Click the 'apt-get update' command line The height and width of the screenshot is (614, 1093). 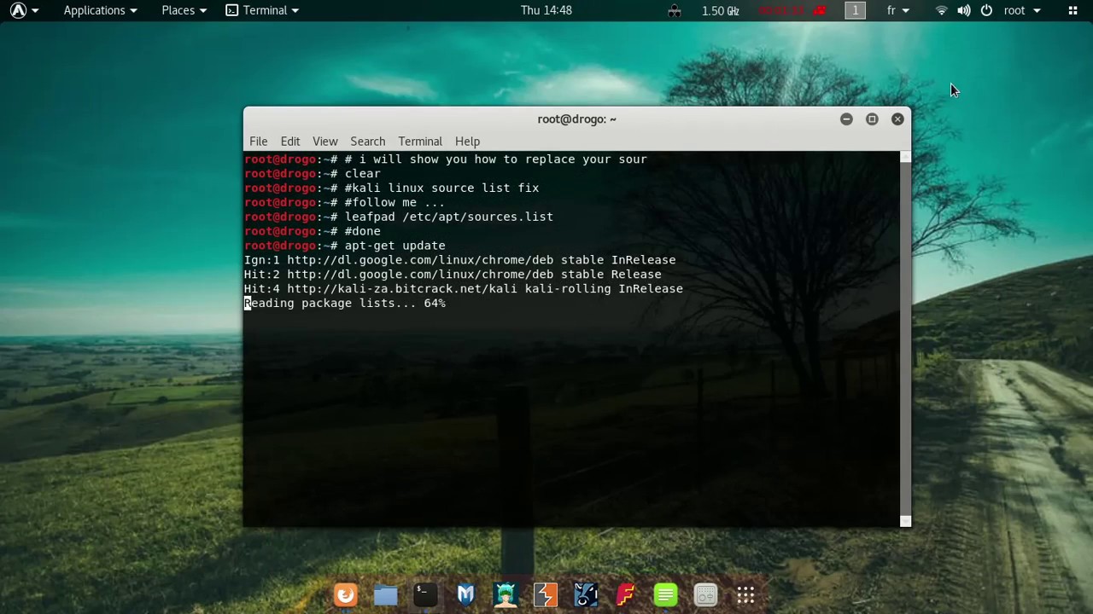345,246
